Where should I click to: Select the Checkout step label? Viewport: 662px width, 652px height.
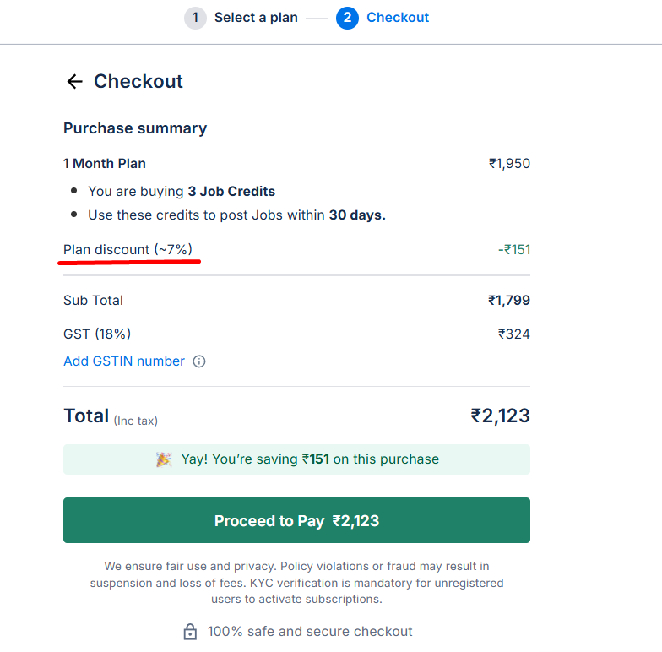coord(398,18)
